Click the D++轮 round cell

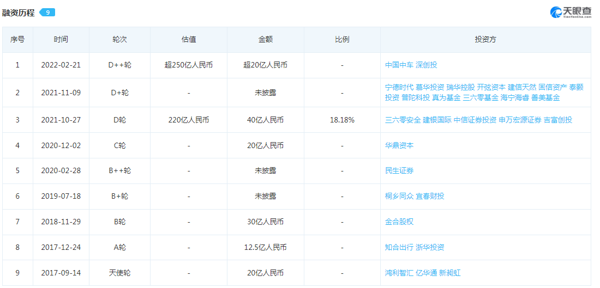[119, 65]
